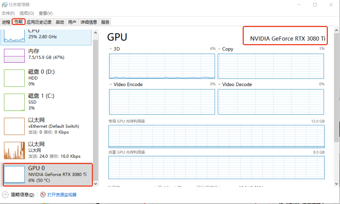
Task: Click the 共享 GPU 内存利用率 graph
Action: tap(216, 167)
